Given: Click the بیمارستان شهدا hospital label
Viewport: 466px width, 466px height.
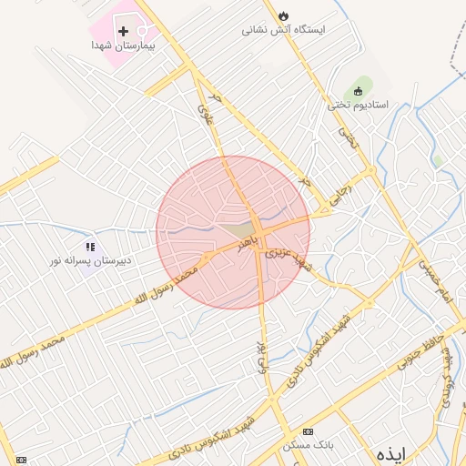Looking at the screenshot, I should (123, 46).
